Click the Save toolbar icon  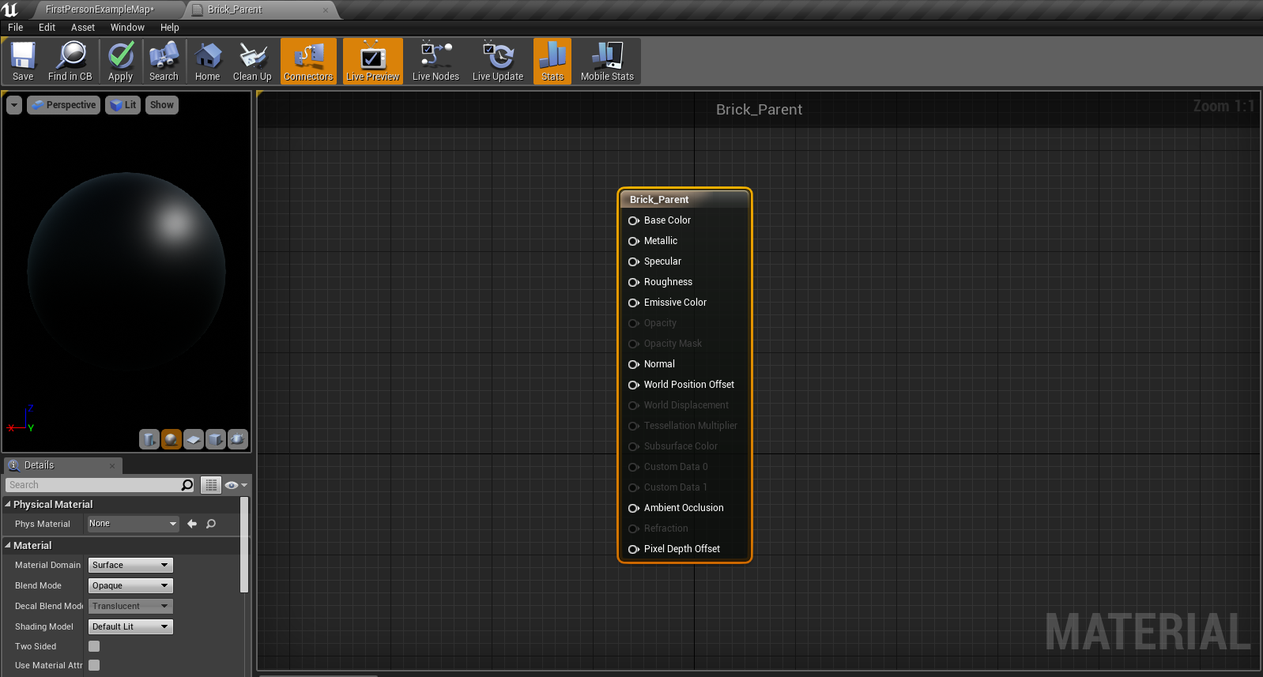click(23, 62)
